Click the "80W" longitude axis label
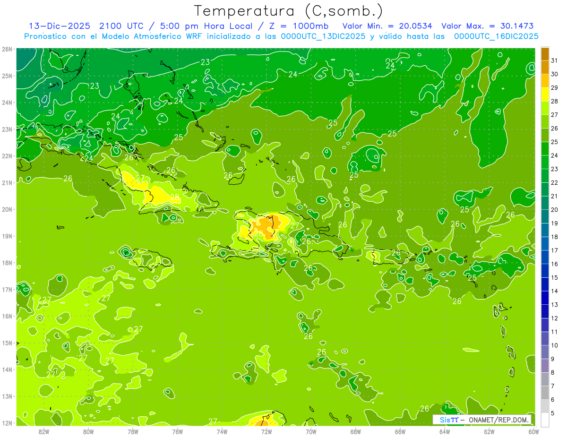The width and height of the screenshot is (567, 438). point(88,431)
